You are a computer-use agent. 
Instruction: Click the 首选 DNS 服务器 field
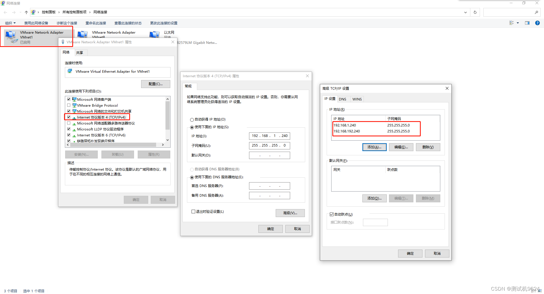click(269, 186)
